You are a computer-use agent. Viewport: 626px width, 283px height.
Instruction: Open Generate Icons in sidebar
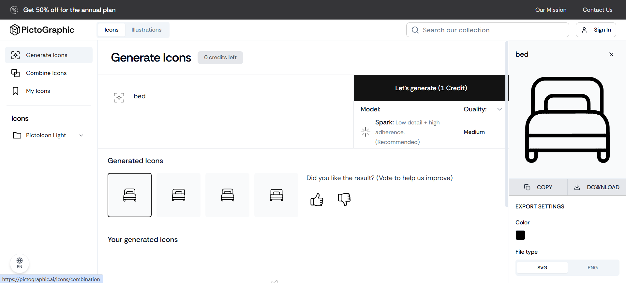coord(49,55)
